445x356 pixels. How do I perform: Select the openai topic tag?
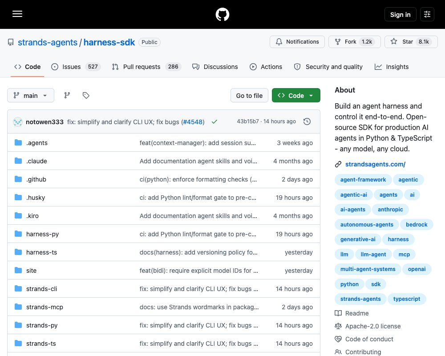[x=417, y=269]
